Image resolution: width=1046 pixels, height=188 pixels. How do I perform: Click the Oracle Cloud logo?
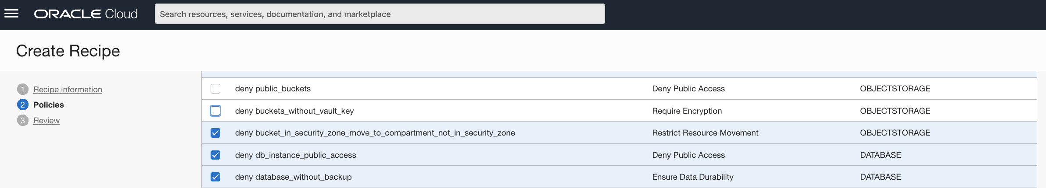(x=86, y=14)
